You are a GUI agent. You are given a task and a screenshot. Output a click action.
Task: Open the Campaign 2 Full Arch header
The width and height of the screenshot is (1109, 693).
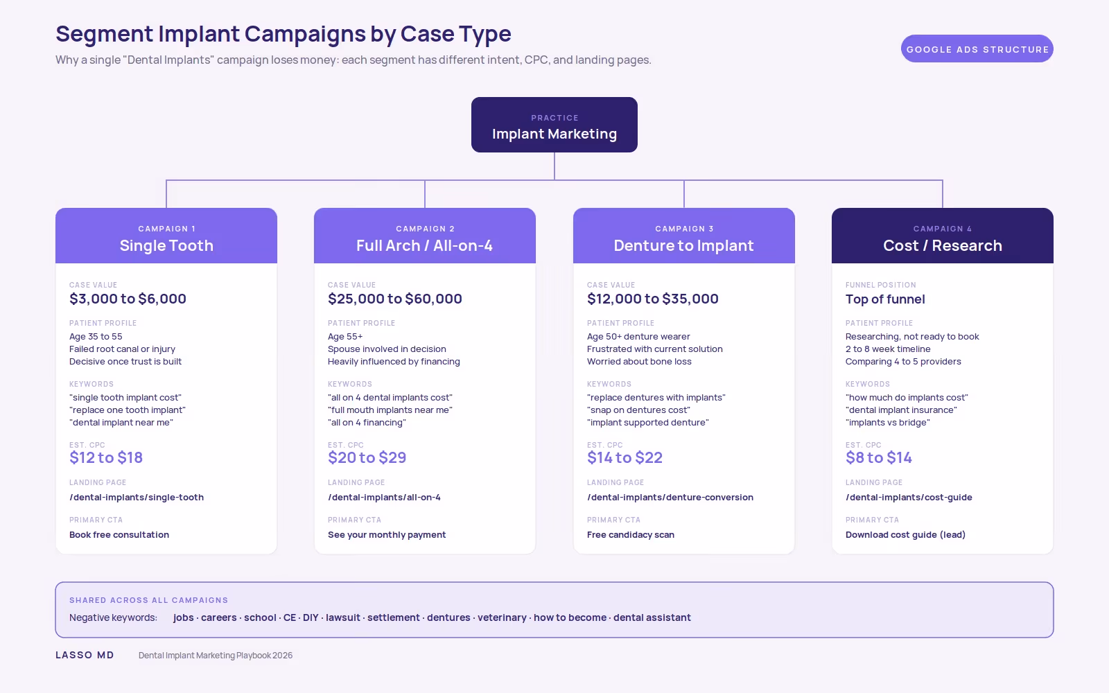tap(425, 236)
